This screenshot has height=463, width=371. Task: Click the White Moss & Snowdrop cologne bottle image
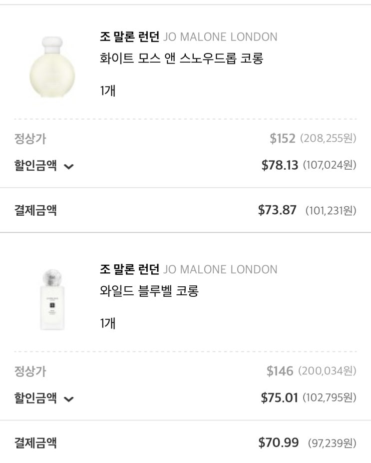[52, 65]
